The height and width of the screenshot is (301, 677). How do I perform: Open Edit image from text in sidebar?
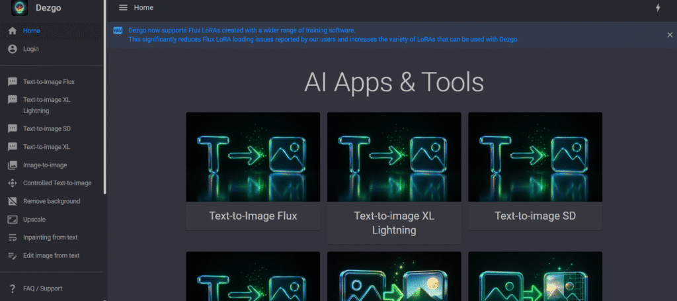tap(52, 255)
